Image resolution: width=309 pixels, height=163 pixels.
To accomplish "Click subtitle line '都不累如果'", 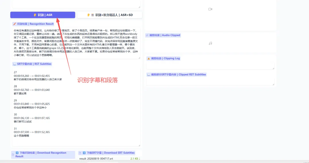I will coord(20,94).
